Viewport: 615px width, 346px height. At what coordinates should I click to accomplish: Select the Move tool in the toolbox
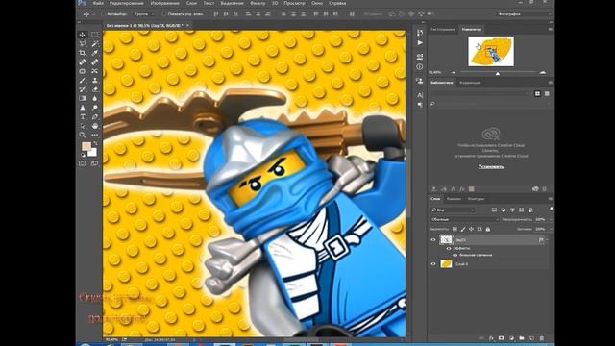(x=83, y=35)
